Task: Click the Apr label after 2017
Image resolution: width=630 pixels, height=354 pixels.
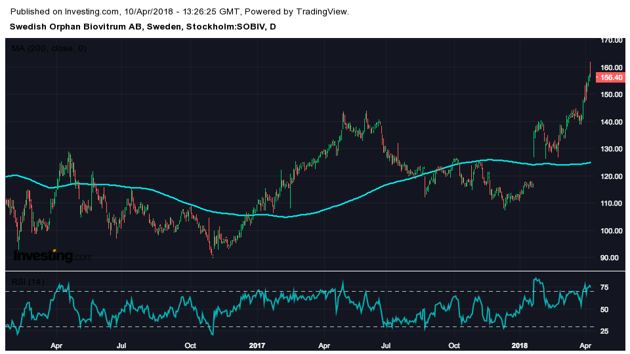Action: coord(324,345)
